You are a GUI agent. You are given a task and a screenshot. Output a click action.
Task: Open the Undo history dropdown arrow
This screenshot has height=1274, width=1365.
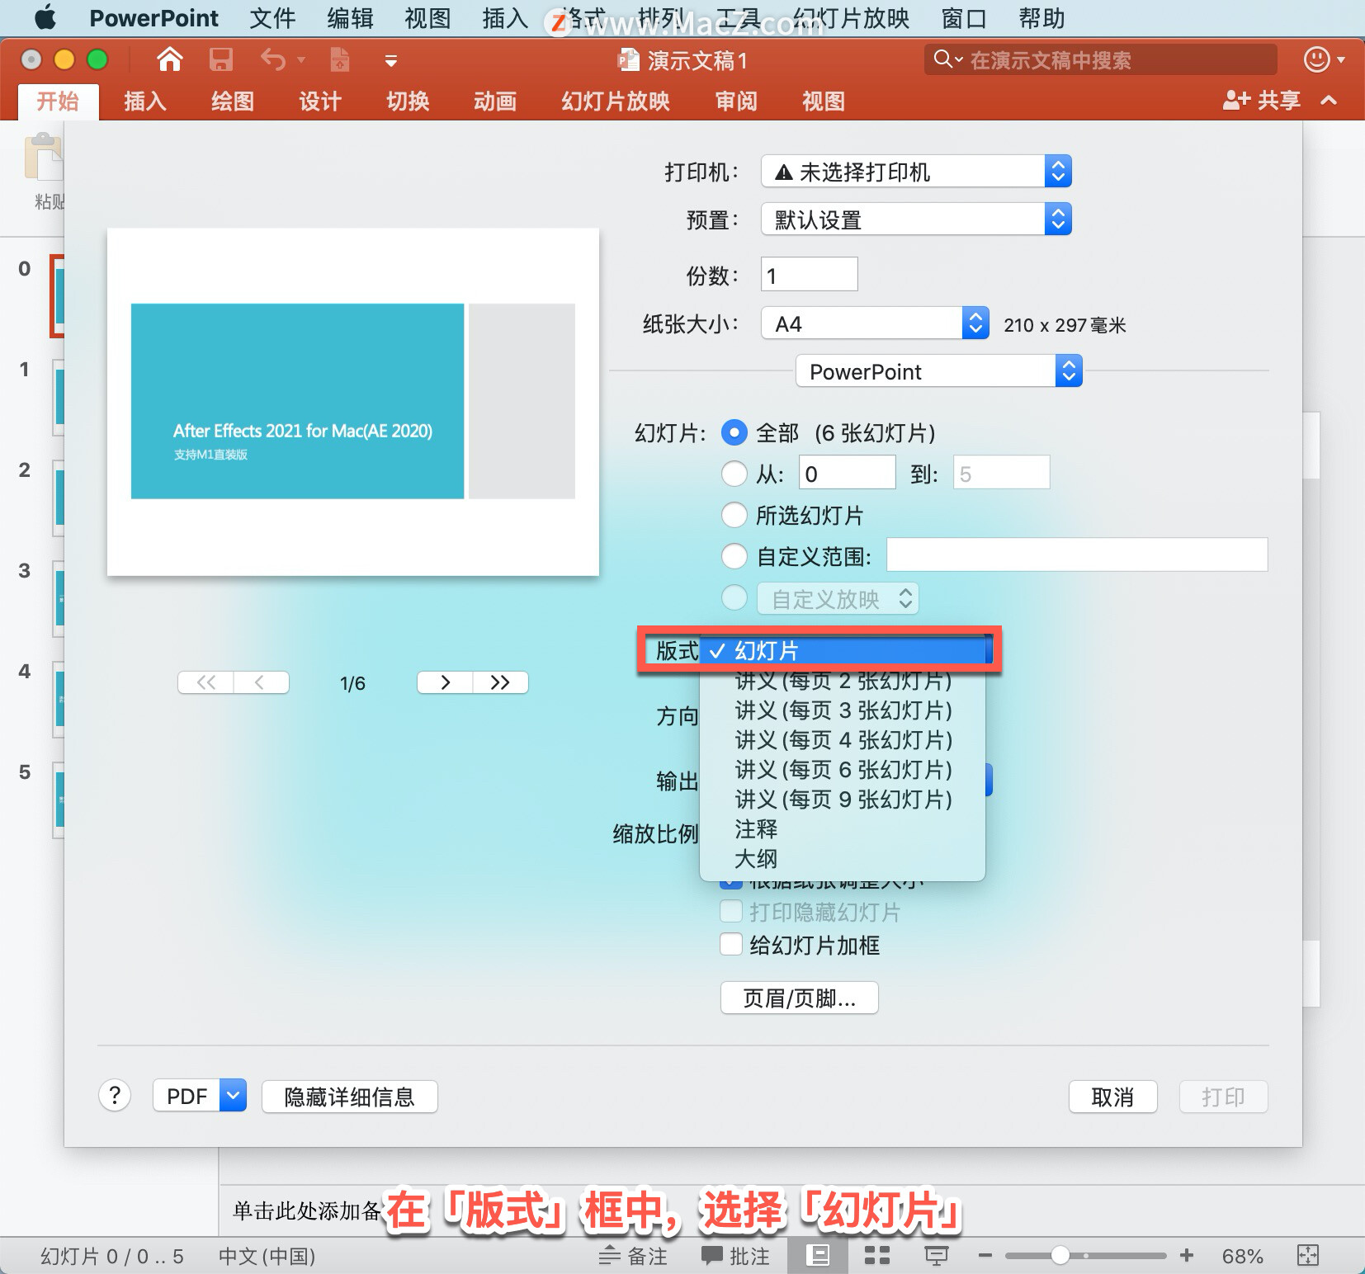[301, 60]
